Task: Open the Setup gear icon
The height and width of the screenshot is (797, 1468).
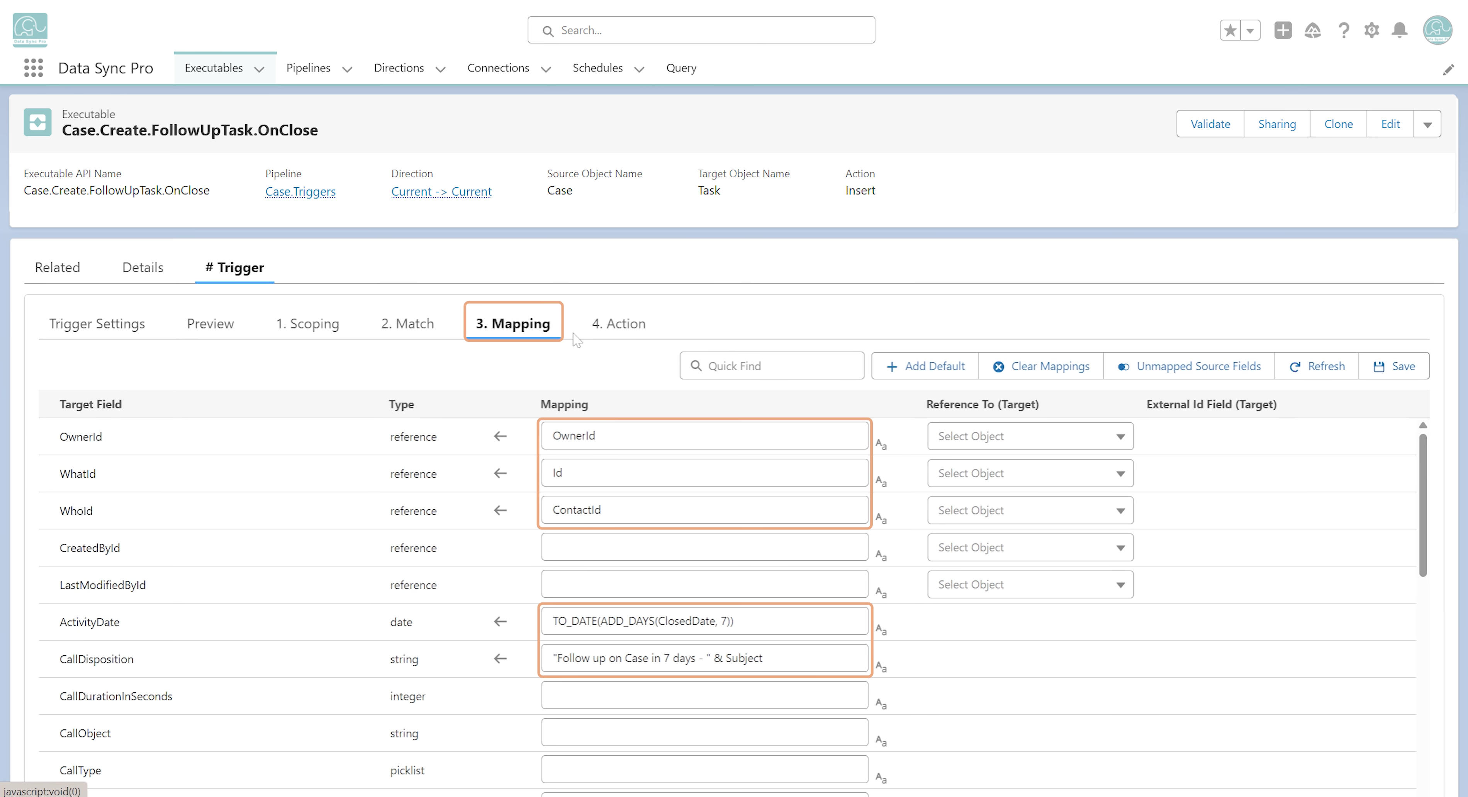Action: point(1371,30)
